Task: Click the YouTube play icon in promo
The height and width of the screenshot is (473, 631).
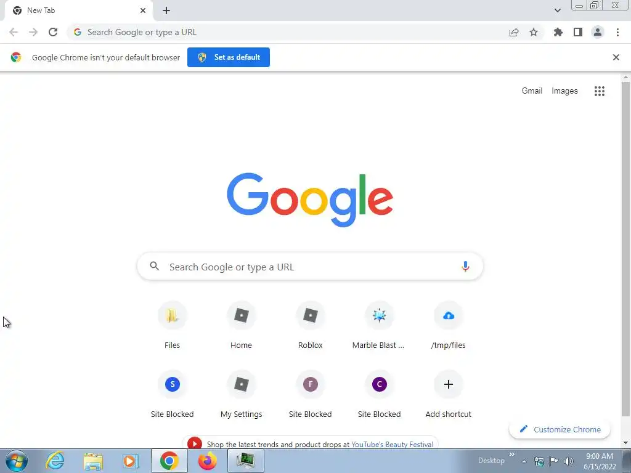Action: [195, 443]
